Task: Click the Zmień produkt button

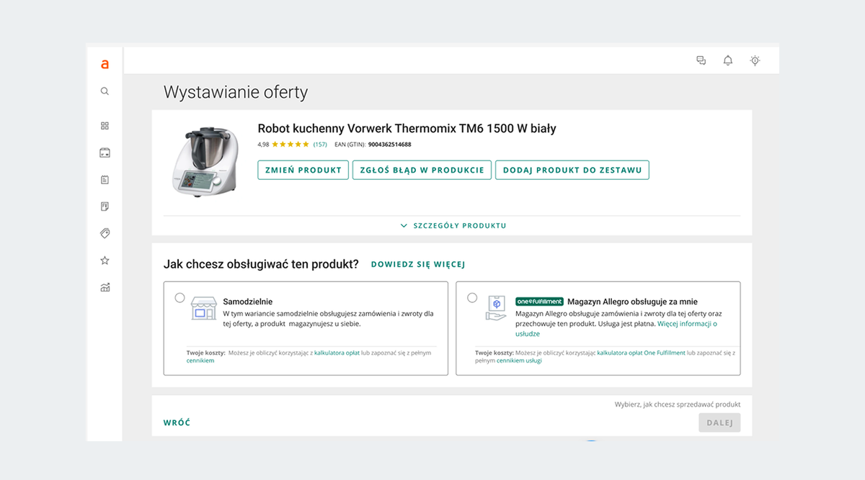Action: [x=303, y=170]
